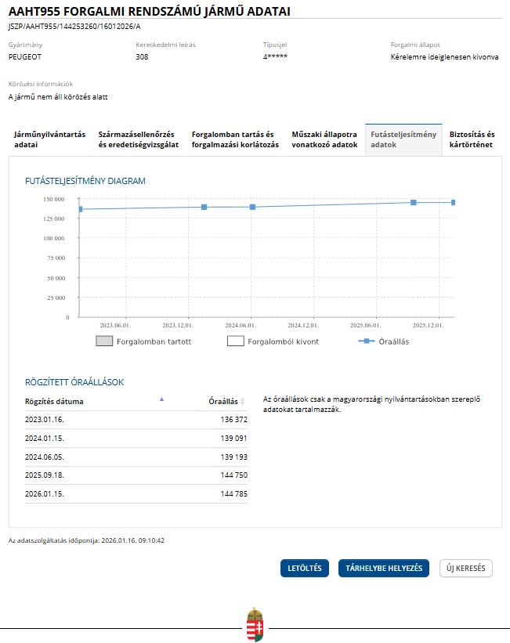Start a new search with ÚJ KERESÉS
The width and height of the screenshot is (510, 643).
click(466, 569)
